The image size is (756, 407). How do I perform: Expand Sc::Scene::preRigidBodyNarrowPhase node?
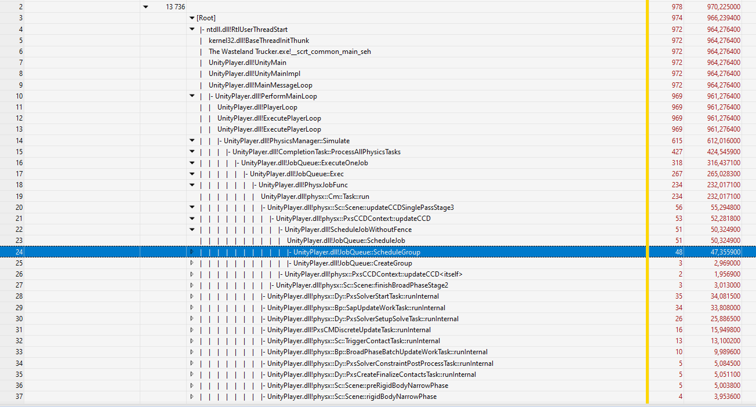click(x=192, y=386)
